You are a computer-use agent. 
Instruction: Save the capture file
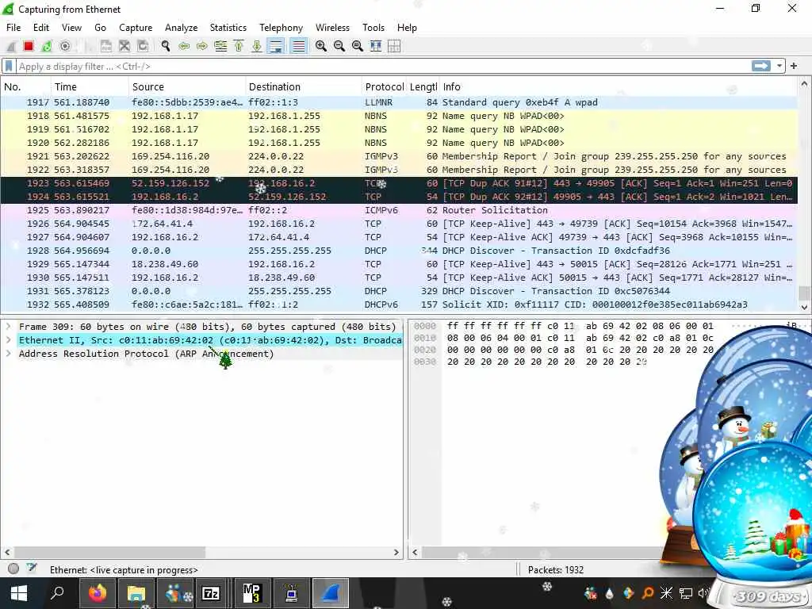[x=105, y=46]
